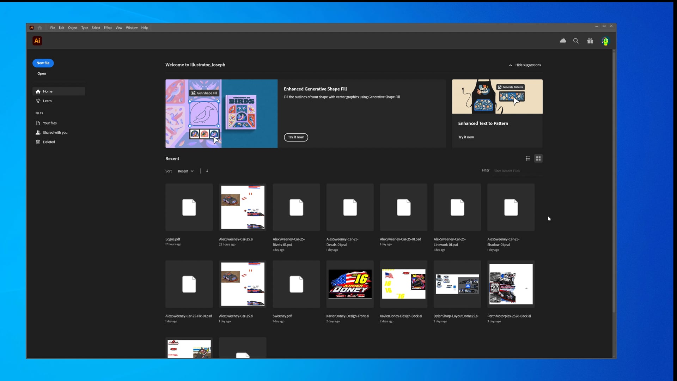Screen dimensions: 677x381
Task: Open the Window menu
Action: [132, 28]
